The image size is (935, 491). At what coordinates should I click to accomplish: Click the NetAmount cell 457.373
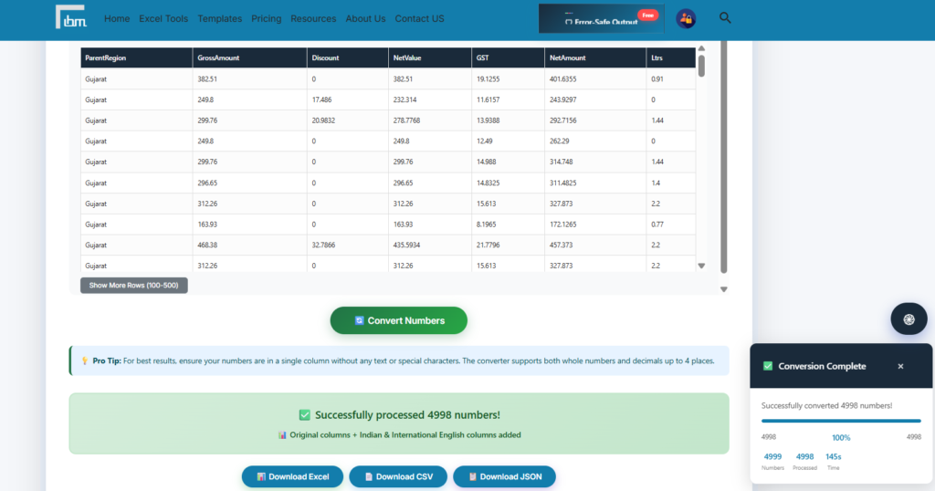[x=595, y=245]
